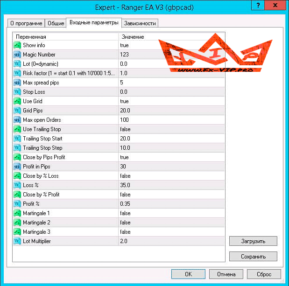Click the icon beside Show info
Image resolution: width=289 pixels, height=286 pixels.
17,45
